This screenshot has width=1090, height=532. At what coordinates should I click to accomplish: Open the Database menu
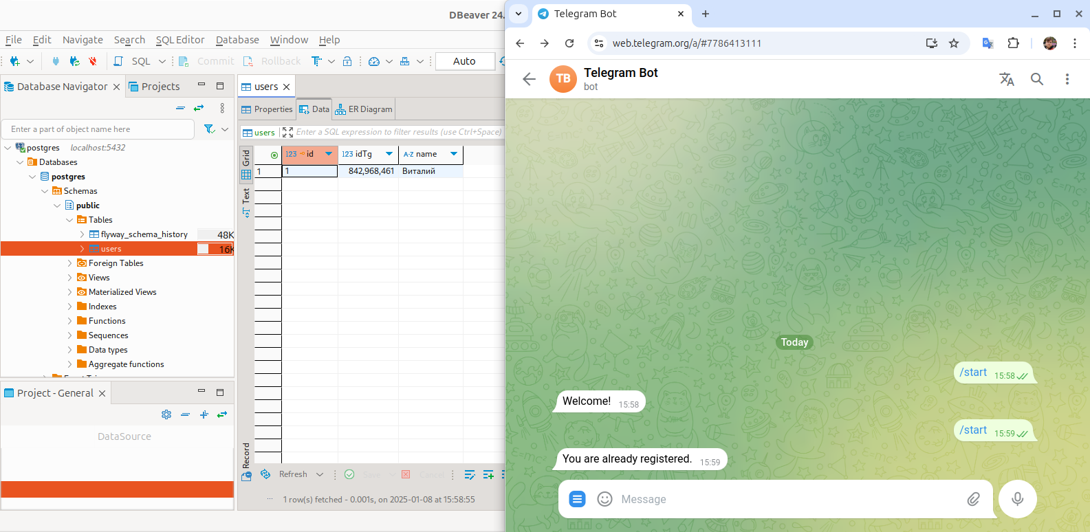pos(237,40)
